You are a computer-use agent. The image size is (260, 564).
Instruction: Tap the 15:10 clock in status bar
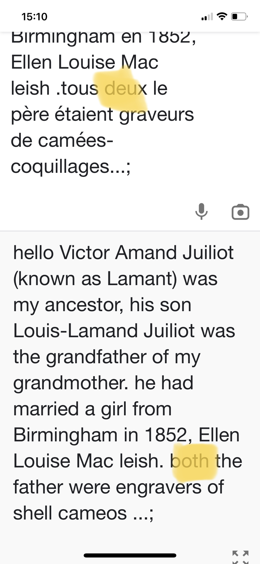pos(34,17)
